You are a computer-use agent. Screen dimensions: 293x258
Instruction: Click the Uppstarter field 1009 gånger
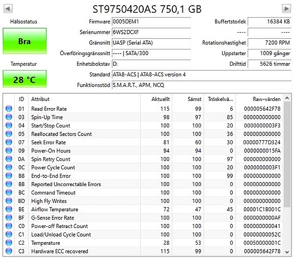point(270,53)
